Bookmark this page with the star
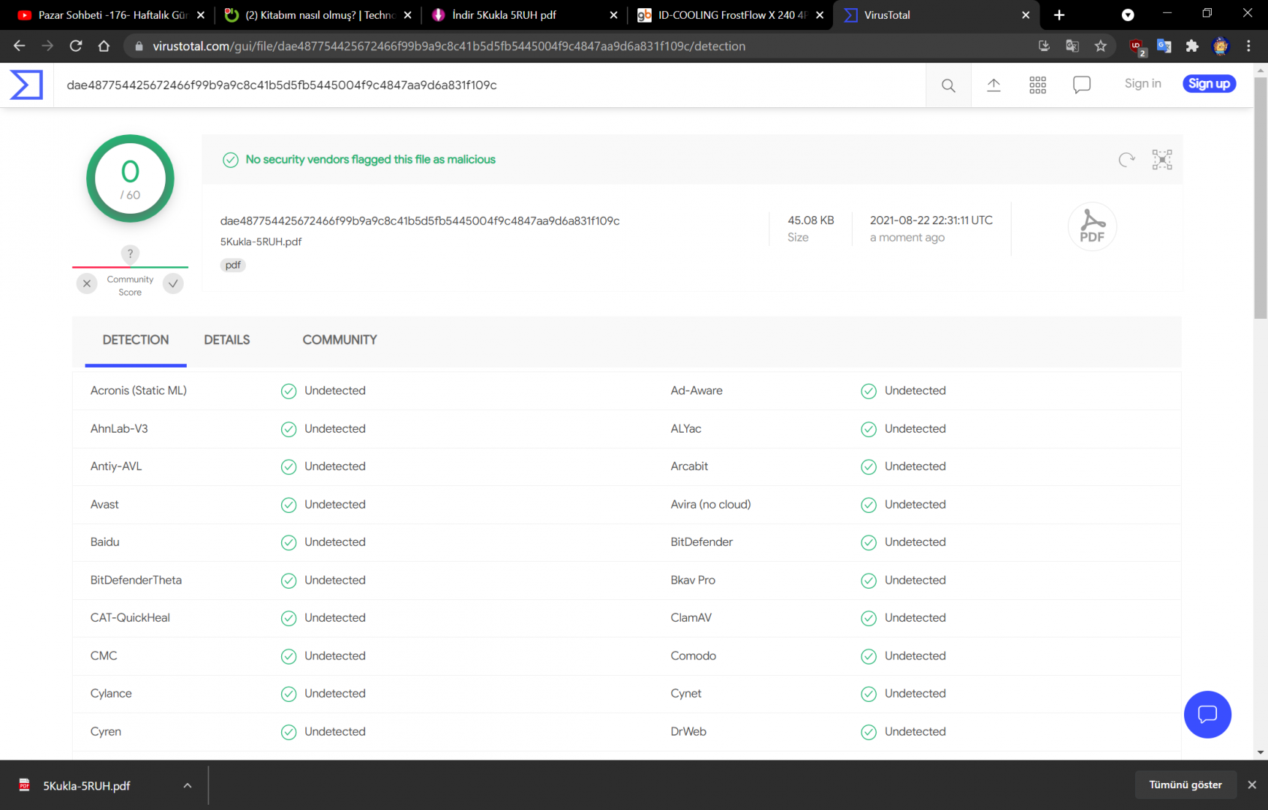 coord(1101,46)
